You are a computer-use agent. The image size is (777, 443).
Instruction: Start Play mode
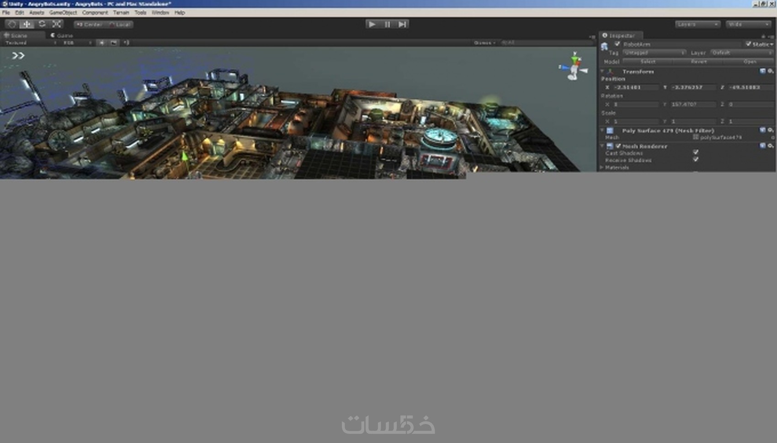tap(372, 24)
